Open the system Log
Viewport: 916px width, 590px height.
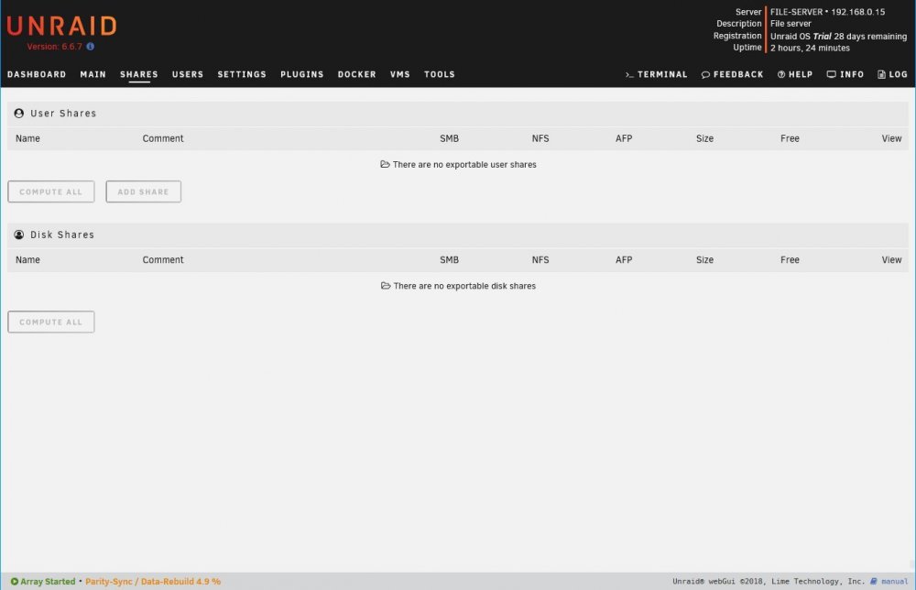[892, 74]
